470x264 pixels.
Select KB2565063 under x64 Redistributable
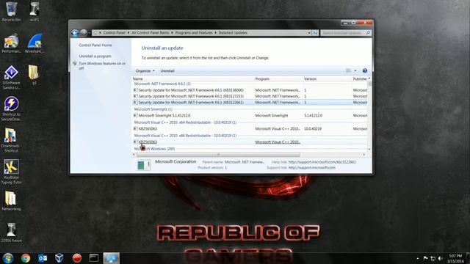[250, 129]
